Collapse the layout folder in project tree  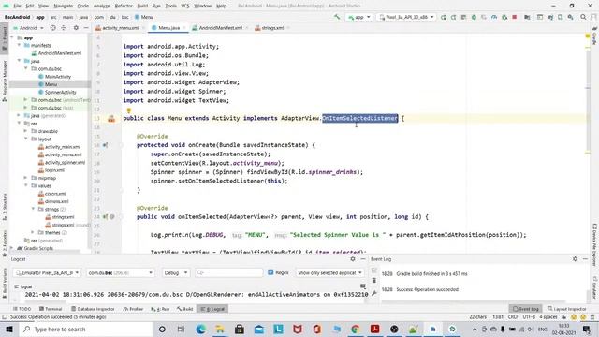pos(25,139)
